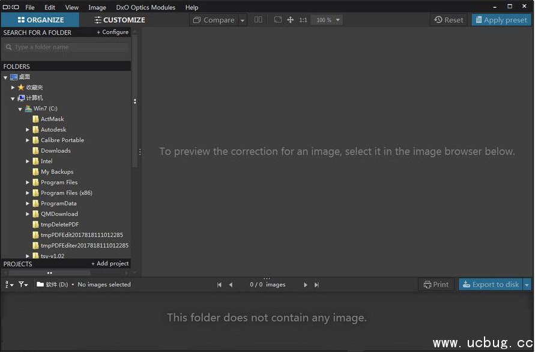
Task: Select the ProgramData folder
Action: (x=58, y=203)
